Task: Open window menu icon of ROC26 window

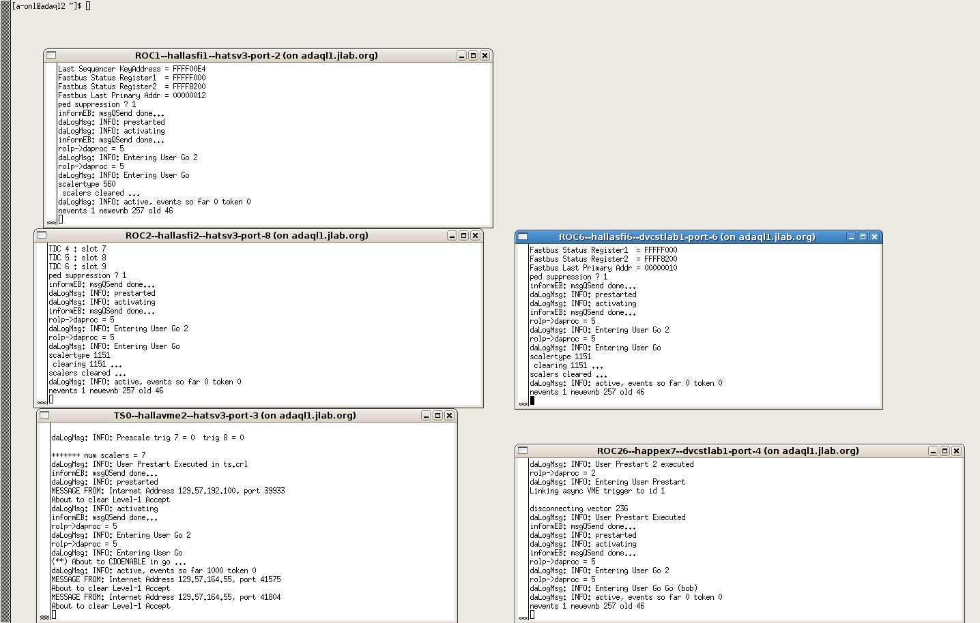Action: coord(523,451)
